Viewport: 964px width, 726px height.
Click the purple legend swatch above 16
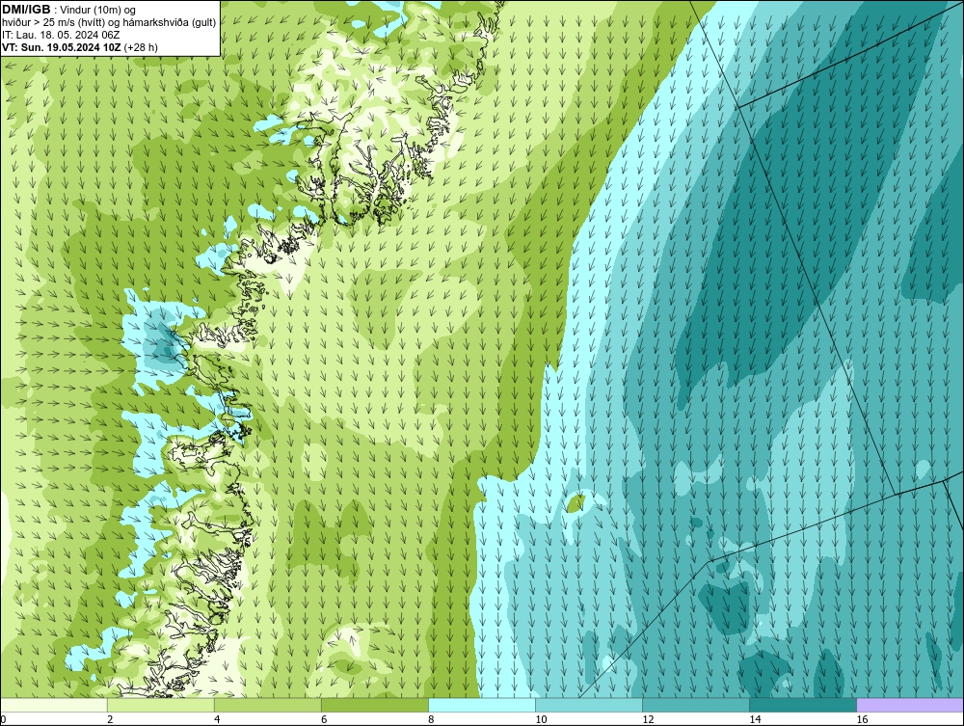point(910,705)
